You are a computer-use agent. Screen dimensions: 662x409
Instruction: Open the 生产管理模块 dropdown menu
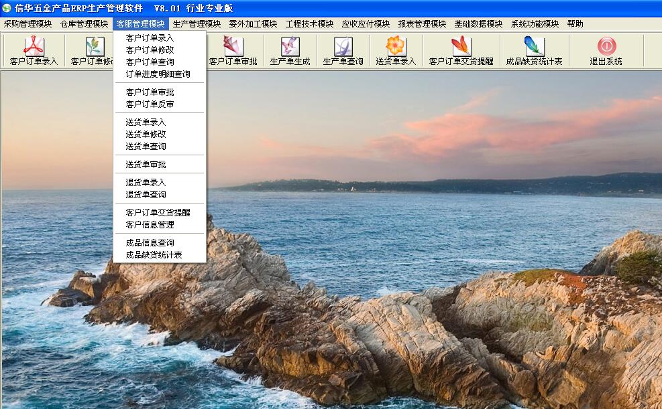pos(197,24)
